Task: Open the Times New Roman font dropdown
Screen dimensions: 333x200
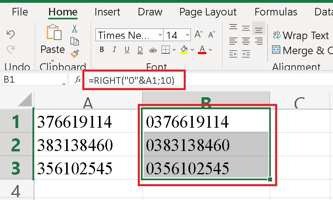Action: pyautogui.click(x=160, y=35)
